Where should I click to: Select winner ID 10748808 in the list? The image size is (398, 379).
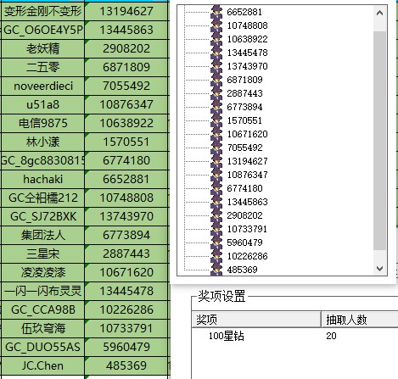point(247,25)
